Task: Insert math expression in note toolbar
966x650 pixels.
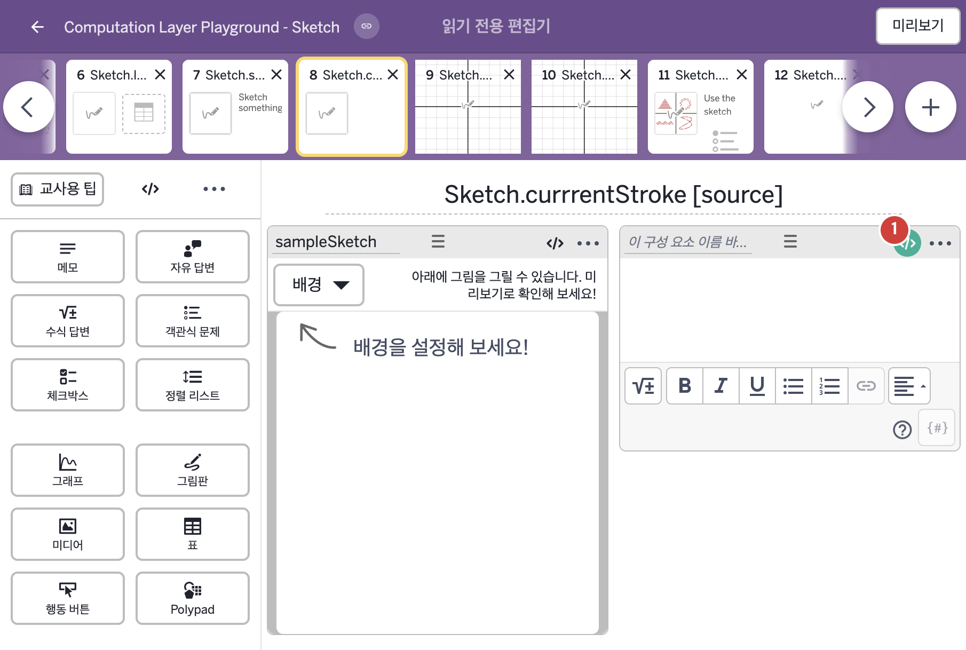Action: 643,386
